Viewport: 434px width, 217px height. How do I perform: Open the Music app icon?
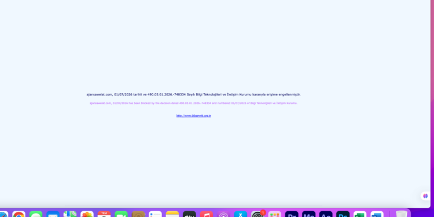tap(207, 214)
